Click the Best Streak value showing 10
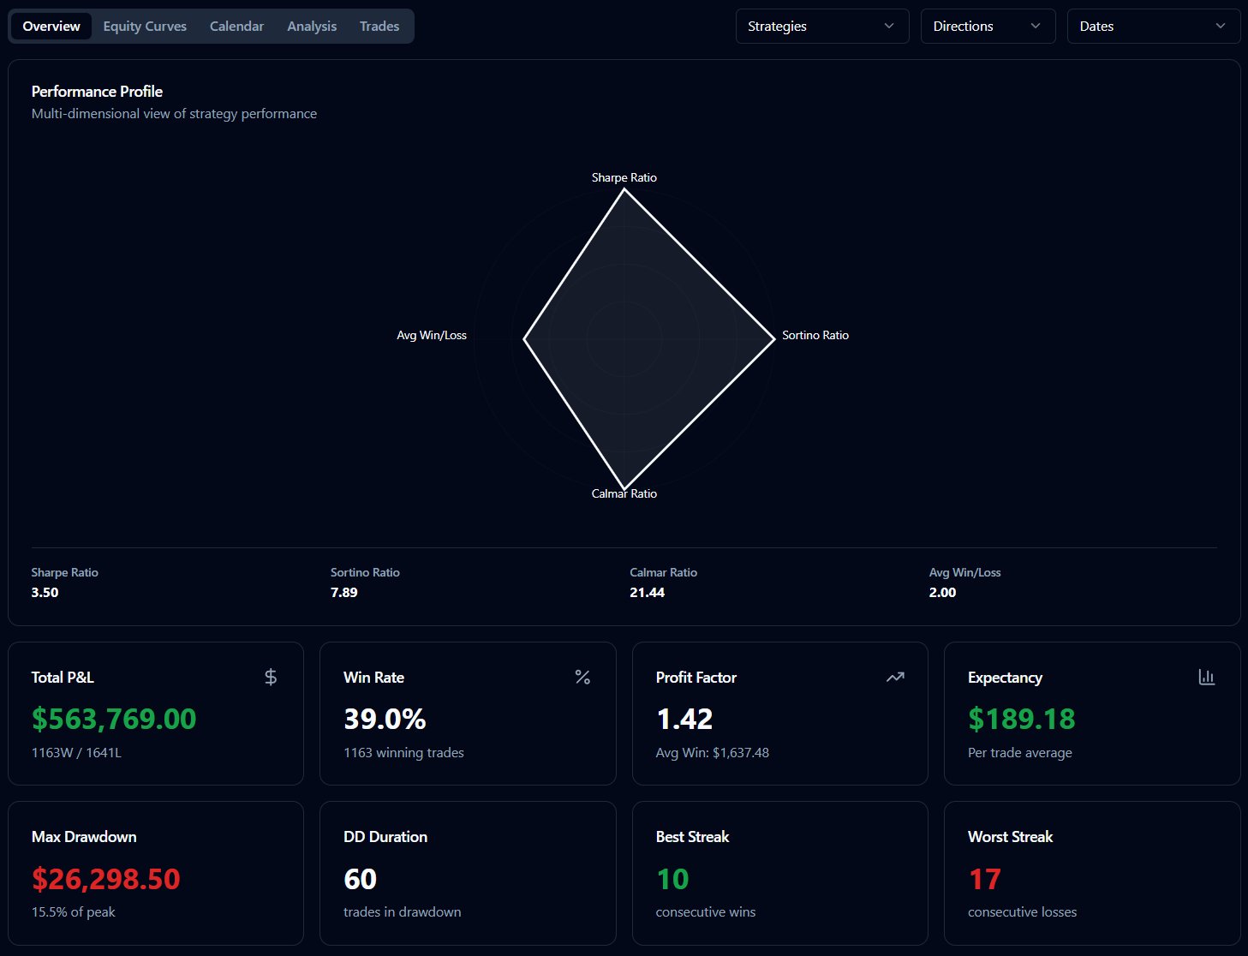Viewport: 1248px width, 956px height. coord(673,879)
